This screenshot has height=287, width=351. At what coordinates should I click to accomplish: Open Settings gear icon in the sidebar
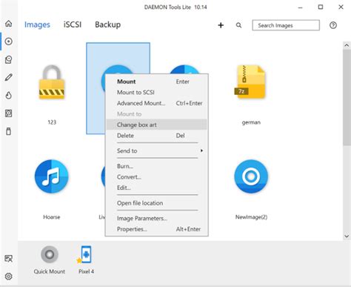(9, 277)
